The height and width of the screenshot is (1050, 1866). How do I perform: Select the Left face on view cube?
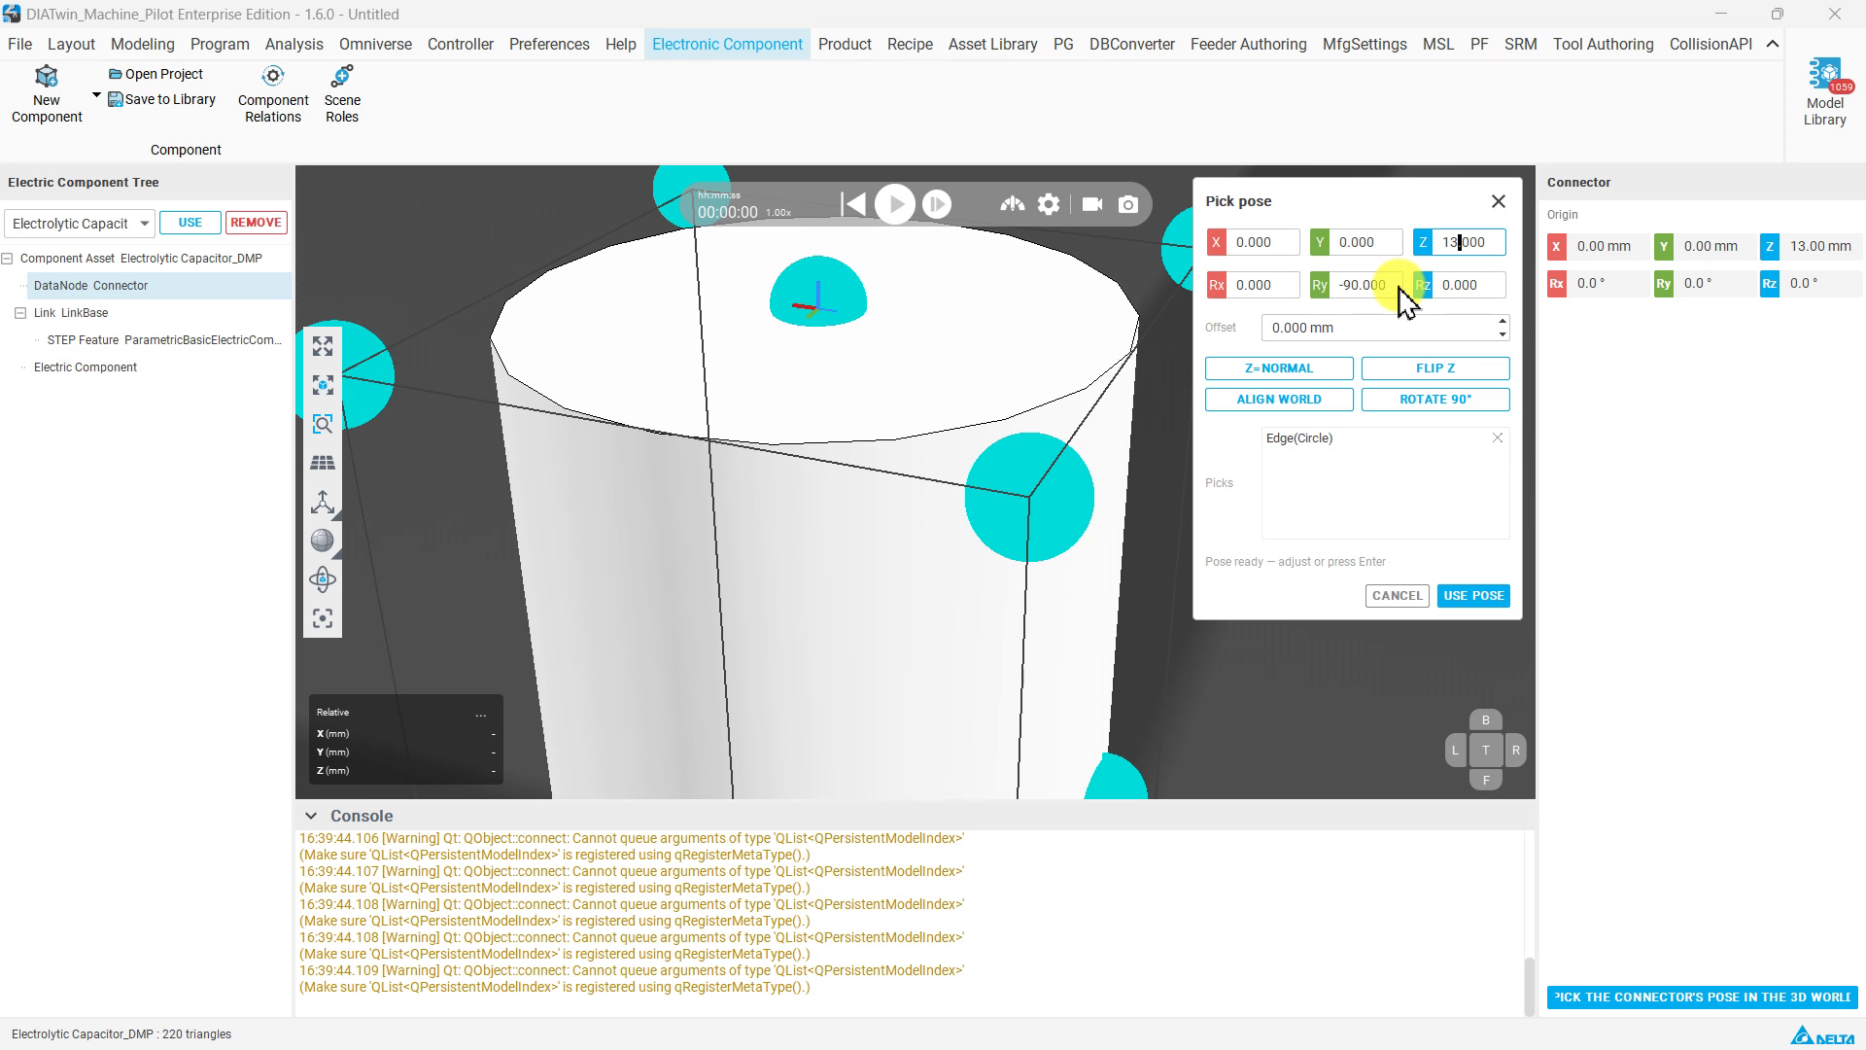click(1455, 750)
